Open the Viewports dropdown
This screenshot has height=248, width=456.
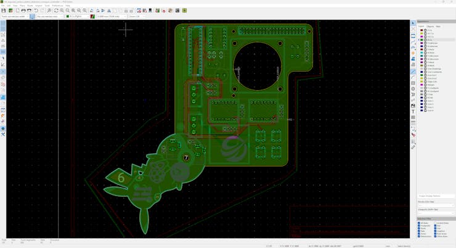pos(436,213)
